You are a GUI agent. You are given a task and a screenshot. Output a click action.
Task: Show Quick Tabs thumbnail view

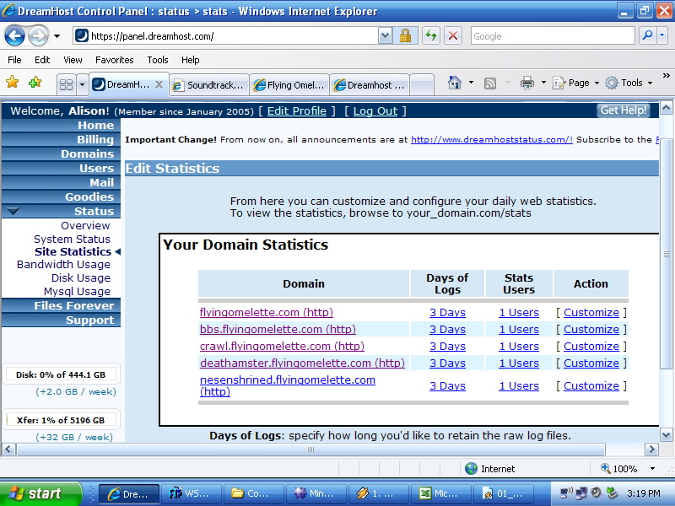66,84
